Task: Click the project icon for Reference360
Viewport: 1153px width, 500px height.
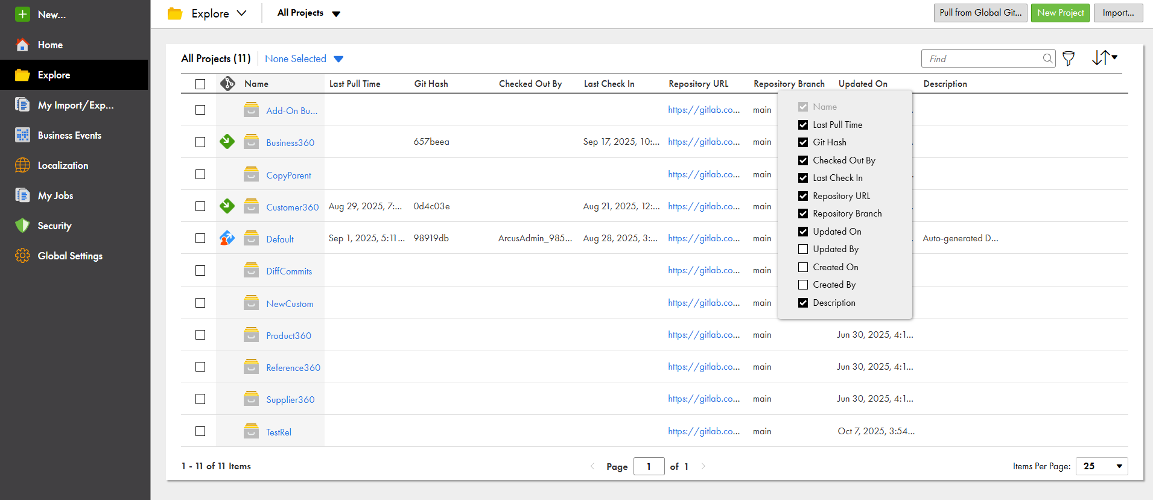Action: (x=252, y=367)
